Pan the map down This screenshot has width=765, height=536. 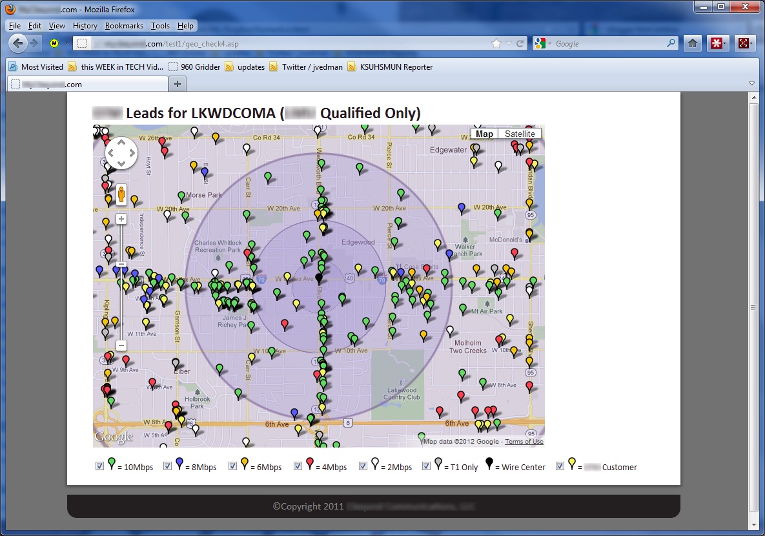click(x=121, y=163)
